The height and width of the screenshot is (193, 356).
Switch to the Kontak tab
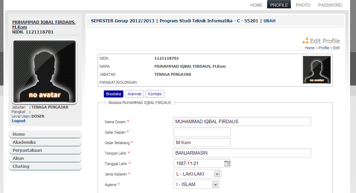coord(154,94)
